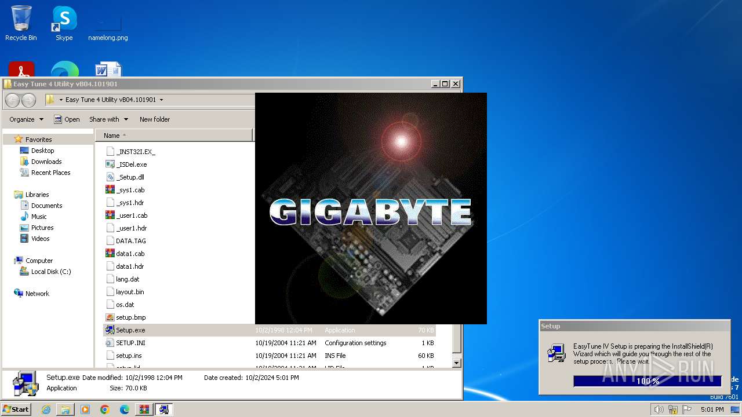
Task: Select the _Setup.dll file icon
Action: click(110, 177)
